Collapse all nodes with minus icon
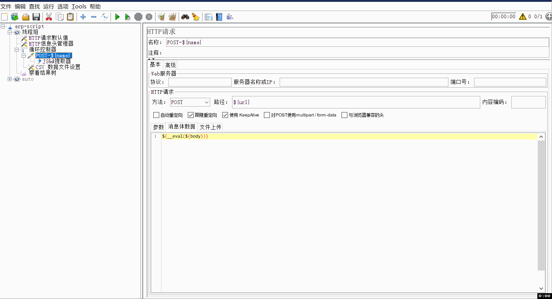Viewport: 552px width, 299px height. tap(94, 17)
